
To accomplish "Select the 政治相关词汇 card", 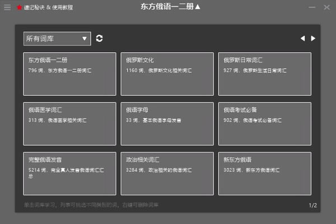I will coord(167,173).
